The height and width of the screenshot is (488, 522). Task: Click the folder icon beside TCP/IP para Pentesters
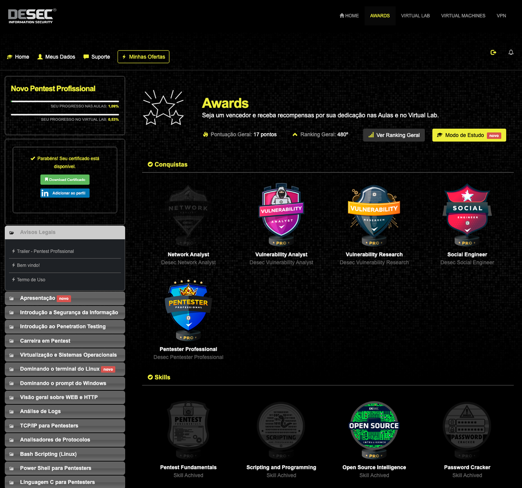(12, 426)
